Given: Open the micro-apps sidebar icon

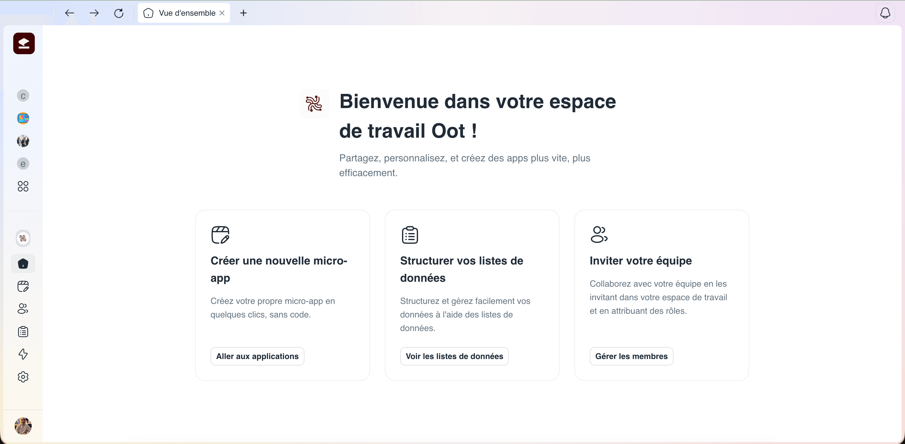Looking at the screenshot, I should point(23,287).
